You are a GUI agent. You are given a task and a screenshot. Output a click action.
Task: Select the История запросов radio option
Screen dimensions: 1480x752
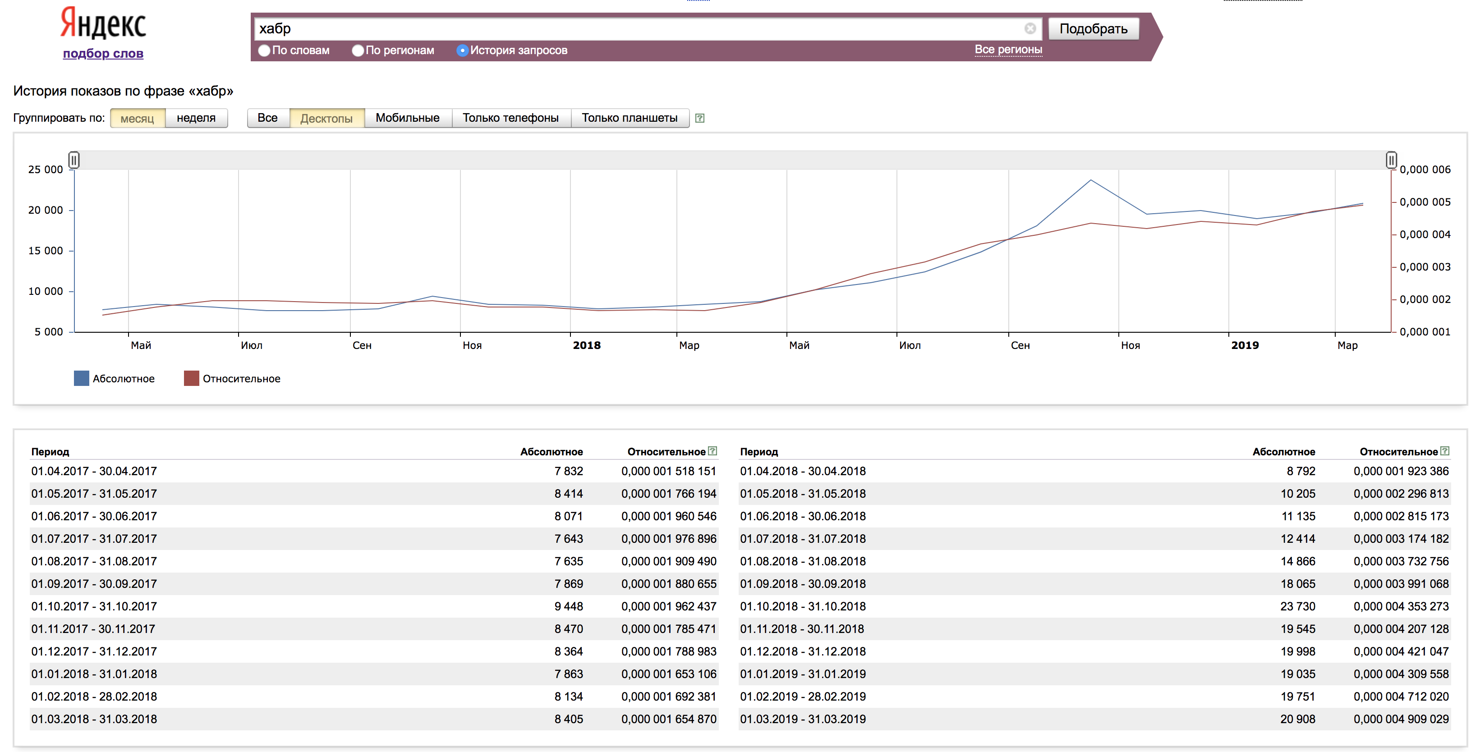[x=463, y=50]
